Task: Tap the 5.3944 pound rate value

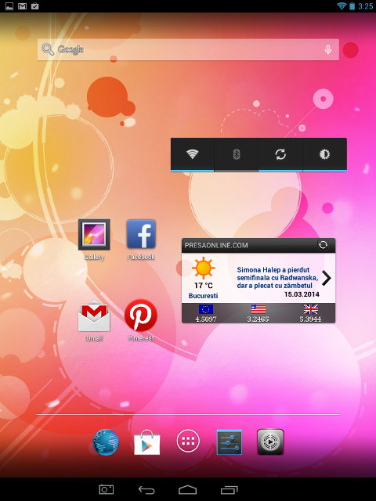Action: click(x=310, y=319)
